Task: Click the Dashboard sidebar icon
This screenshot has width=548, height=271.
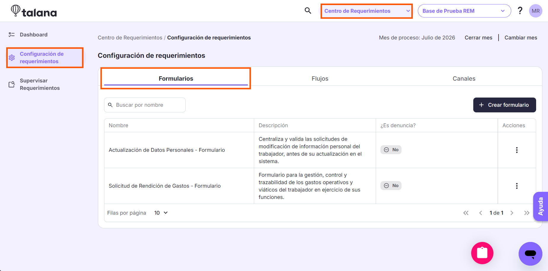Action: tap(12, 35)
